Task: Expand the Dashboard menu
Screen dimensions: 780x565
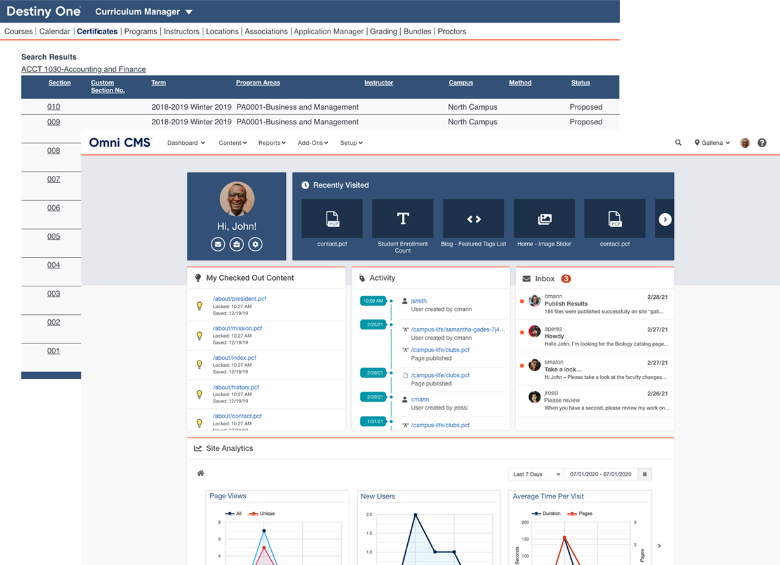Action: [x=186, y=143]
